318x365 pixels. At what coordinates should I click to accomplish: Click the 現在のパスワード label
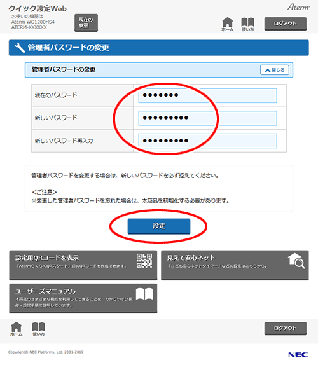[56, 95]
